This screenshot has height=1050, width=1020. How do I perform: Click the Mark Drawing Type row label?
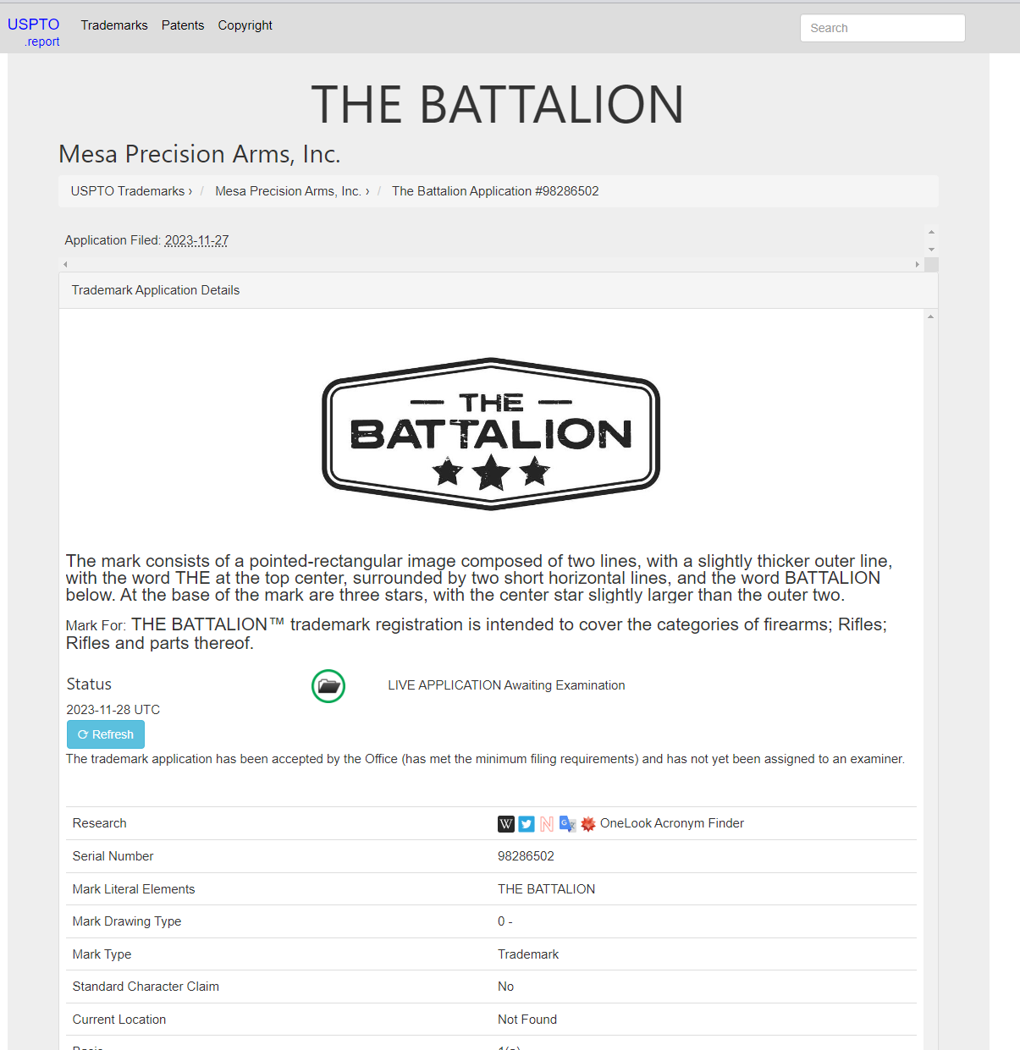(127, 921)
